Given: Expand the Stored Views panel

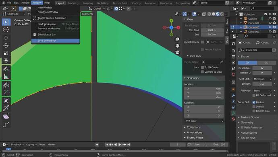Looking at the screenshot, I should (x=195, y=138).
